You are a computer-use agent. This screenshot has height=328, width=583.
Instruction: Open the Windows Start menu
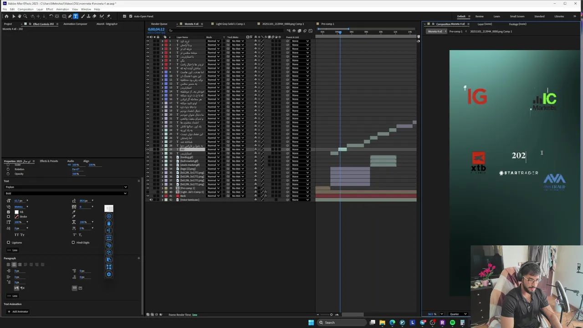click(311, 323)
